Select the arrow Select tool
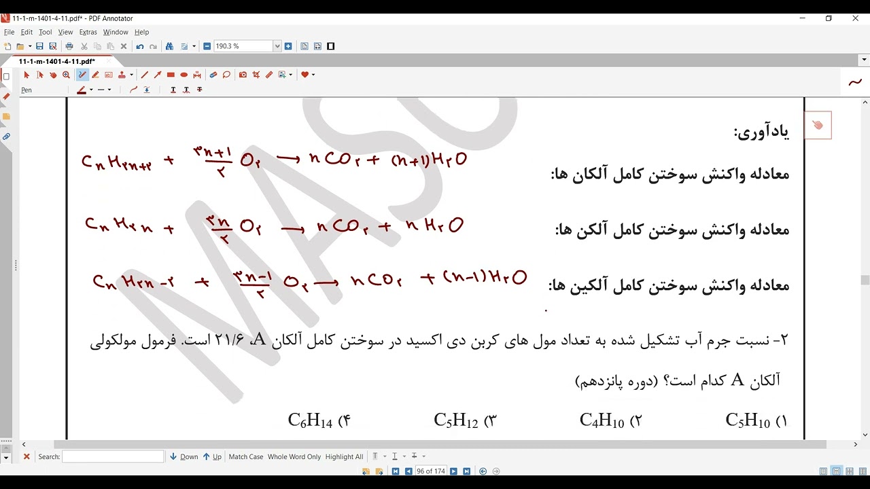 27,75
